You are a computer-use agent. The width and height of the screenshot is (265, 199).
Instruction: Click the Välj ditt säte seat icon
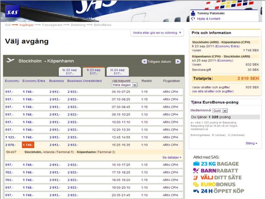tap(195, 177)
